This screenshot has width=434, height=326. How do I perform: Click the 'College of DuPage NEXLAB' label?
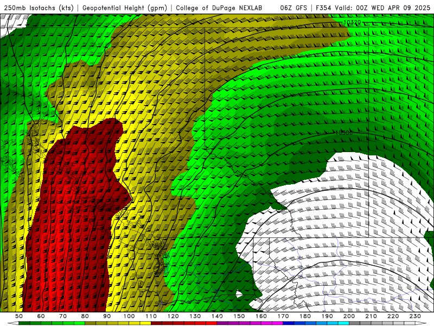tap(219, 8)
